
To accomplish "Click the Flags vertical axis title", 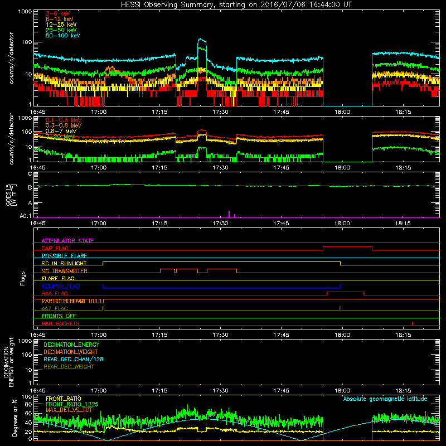I will (23, 278).
